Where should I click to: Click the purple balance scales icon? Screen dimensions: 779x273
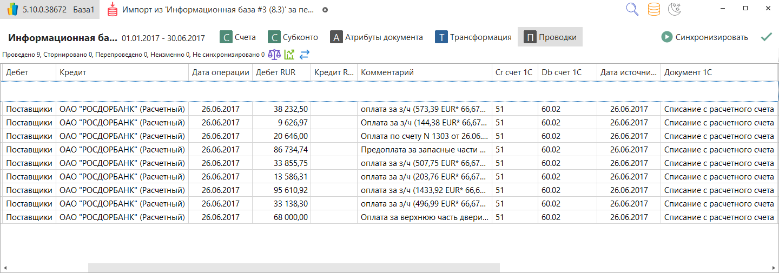point(275,55)
